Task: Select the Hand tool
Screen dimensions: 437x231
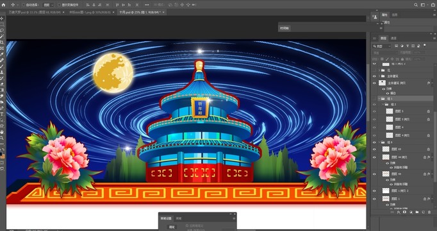Action: 2,132
